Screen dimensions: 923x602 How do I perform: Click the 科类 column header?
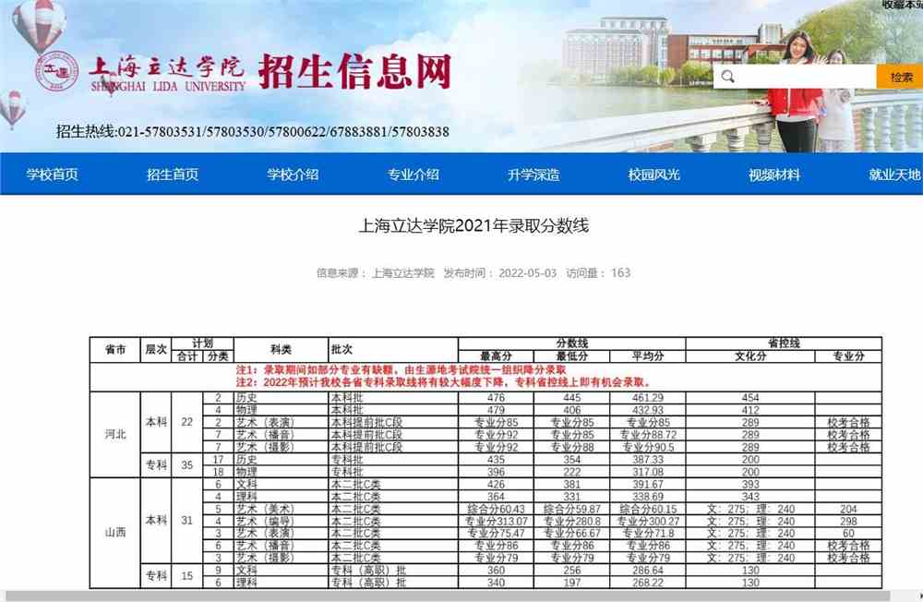point(281,349)
